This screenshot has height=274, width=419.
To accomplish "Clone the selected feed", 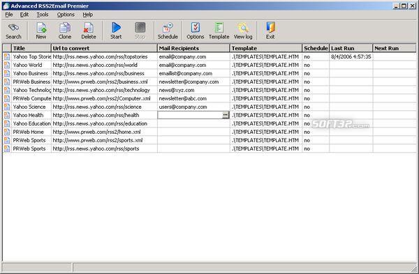I will pyautogui.click(x=65, y=31).
